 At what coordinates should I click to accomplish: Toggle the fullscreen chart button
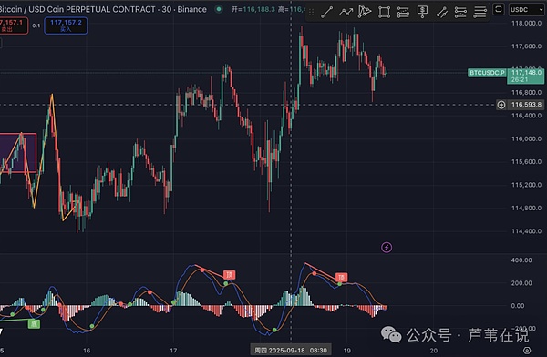coord(499,9)
